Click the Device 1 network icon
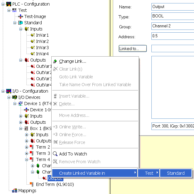The image size is (194, 194). [21, 104]
